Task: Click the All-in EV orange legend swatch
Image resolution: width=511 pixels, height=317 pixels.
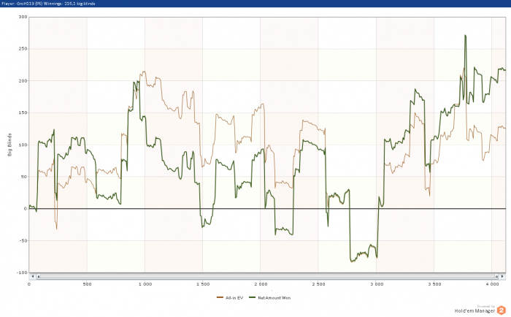Action: click(220, 297)
